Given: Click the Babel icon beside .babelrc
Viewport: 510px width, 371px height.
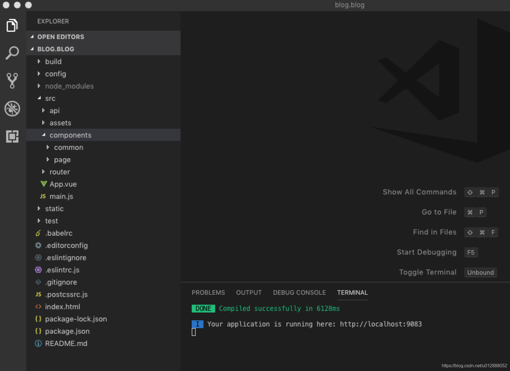Looking at the screenshot, I should pyautogui.click(x=38, y=233).
